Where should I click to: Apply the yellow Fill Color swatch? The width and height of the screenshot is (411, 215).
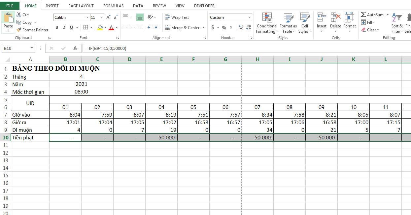(100, 27)
